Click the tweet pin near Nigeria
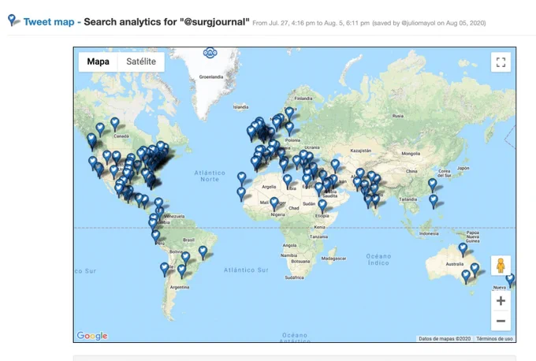This screenshot has height=361, width=536. click(274, 203)
